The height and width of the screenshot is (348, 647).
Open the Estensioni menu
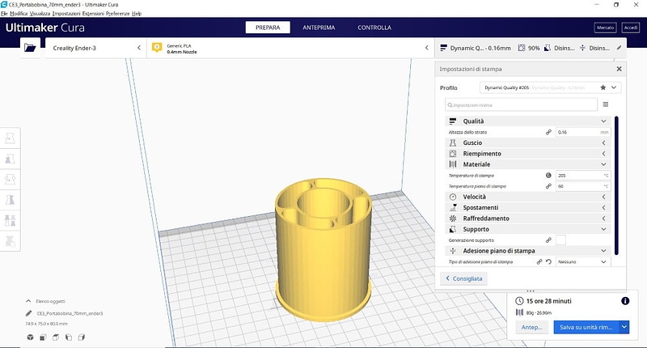click(93, 13)
